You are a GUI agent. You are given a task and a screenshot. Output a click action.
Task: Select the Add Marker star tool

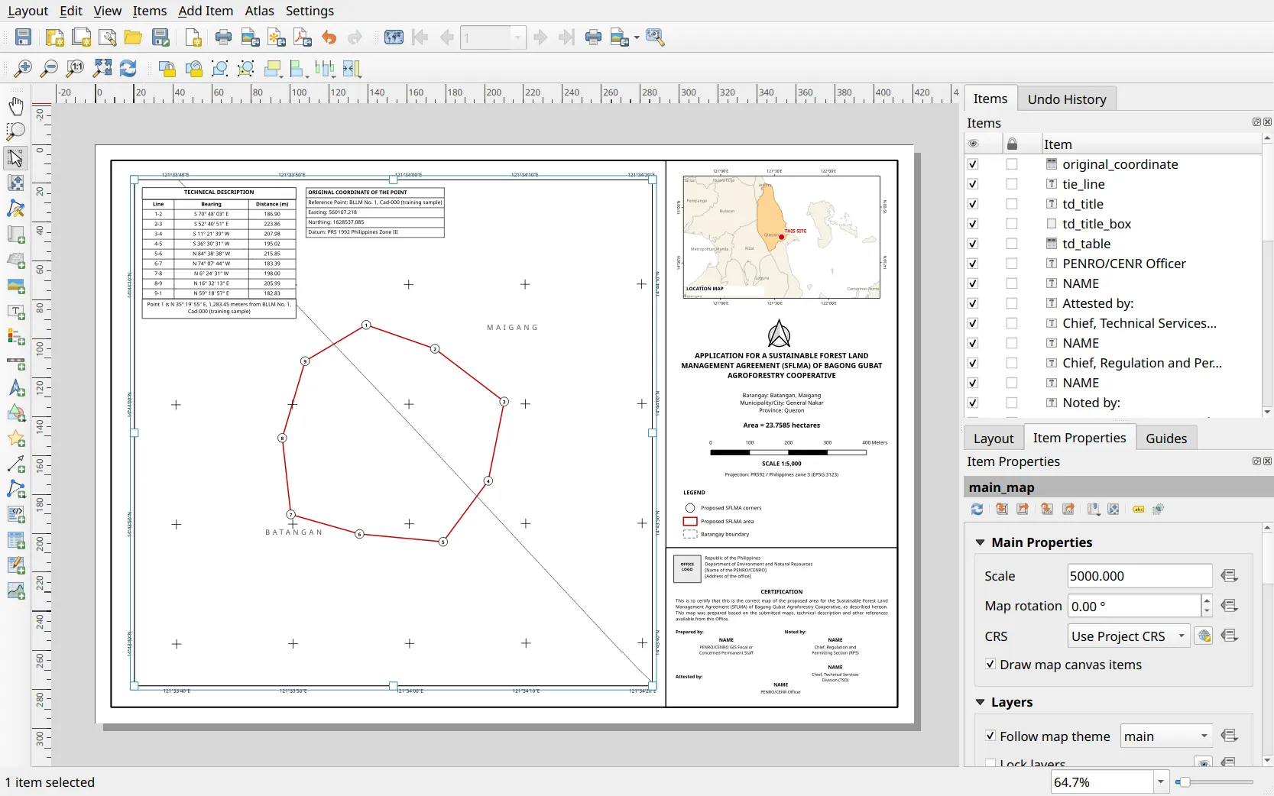point(15,438)
